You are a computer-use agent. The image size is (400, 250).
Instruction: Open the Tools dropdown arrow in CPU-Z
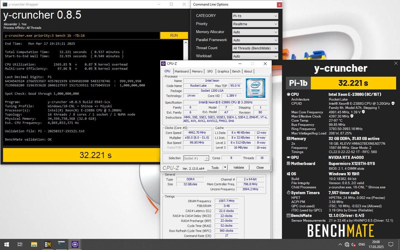[x=225, y=167]
